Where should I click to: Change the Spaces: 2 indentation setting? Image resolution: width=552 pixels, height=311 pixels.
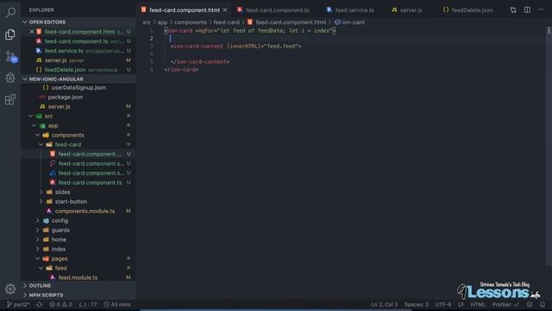[417, 304]
